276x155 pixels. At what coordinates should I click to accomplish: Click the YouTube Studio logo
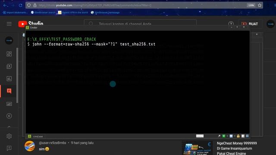pyautogui.click(x=31, y=24)
